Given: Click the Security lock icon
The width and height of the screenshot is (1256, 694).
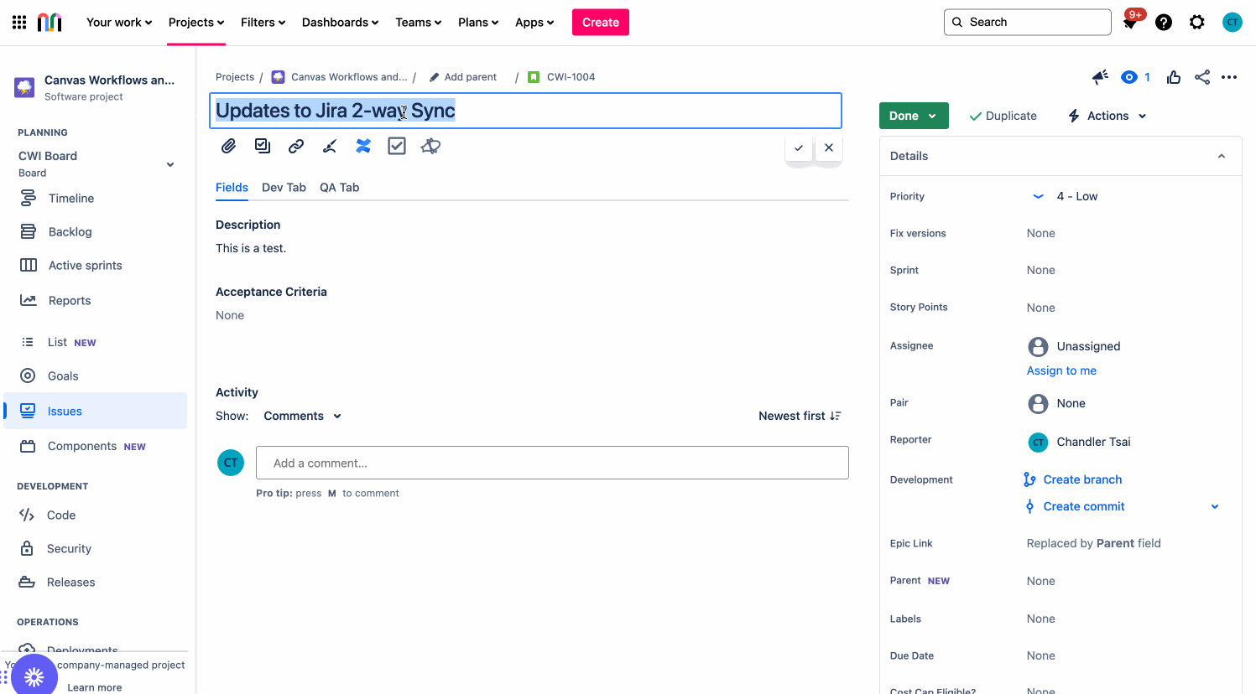Looking at the screenshot, I should 27,548.
